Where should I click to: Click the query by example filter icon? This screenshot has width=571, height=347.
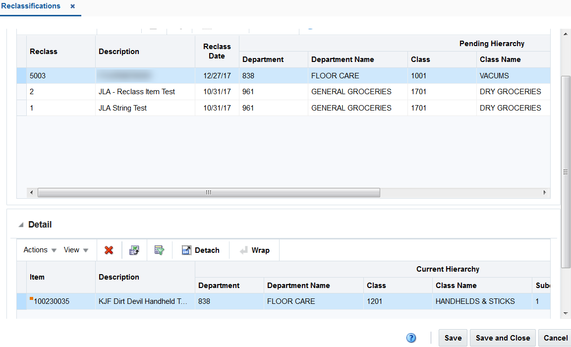[159, 250]
